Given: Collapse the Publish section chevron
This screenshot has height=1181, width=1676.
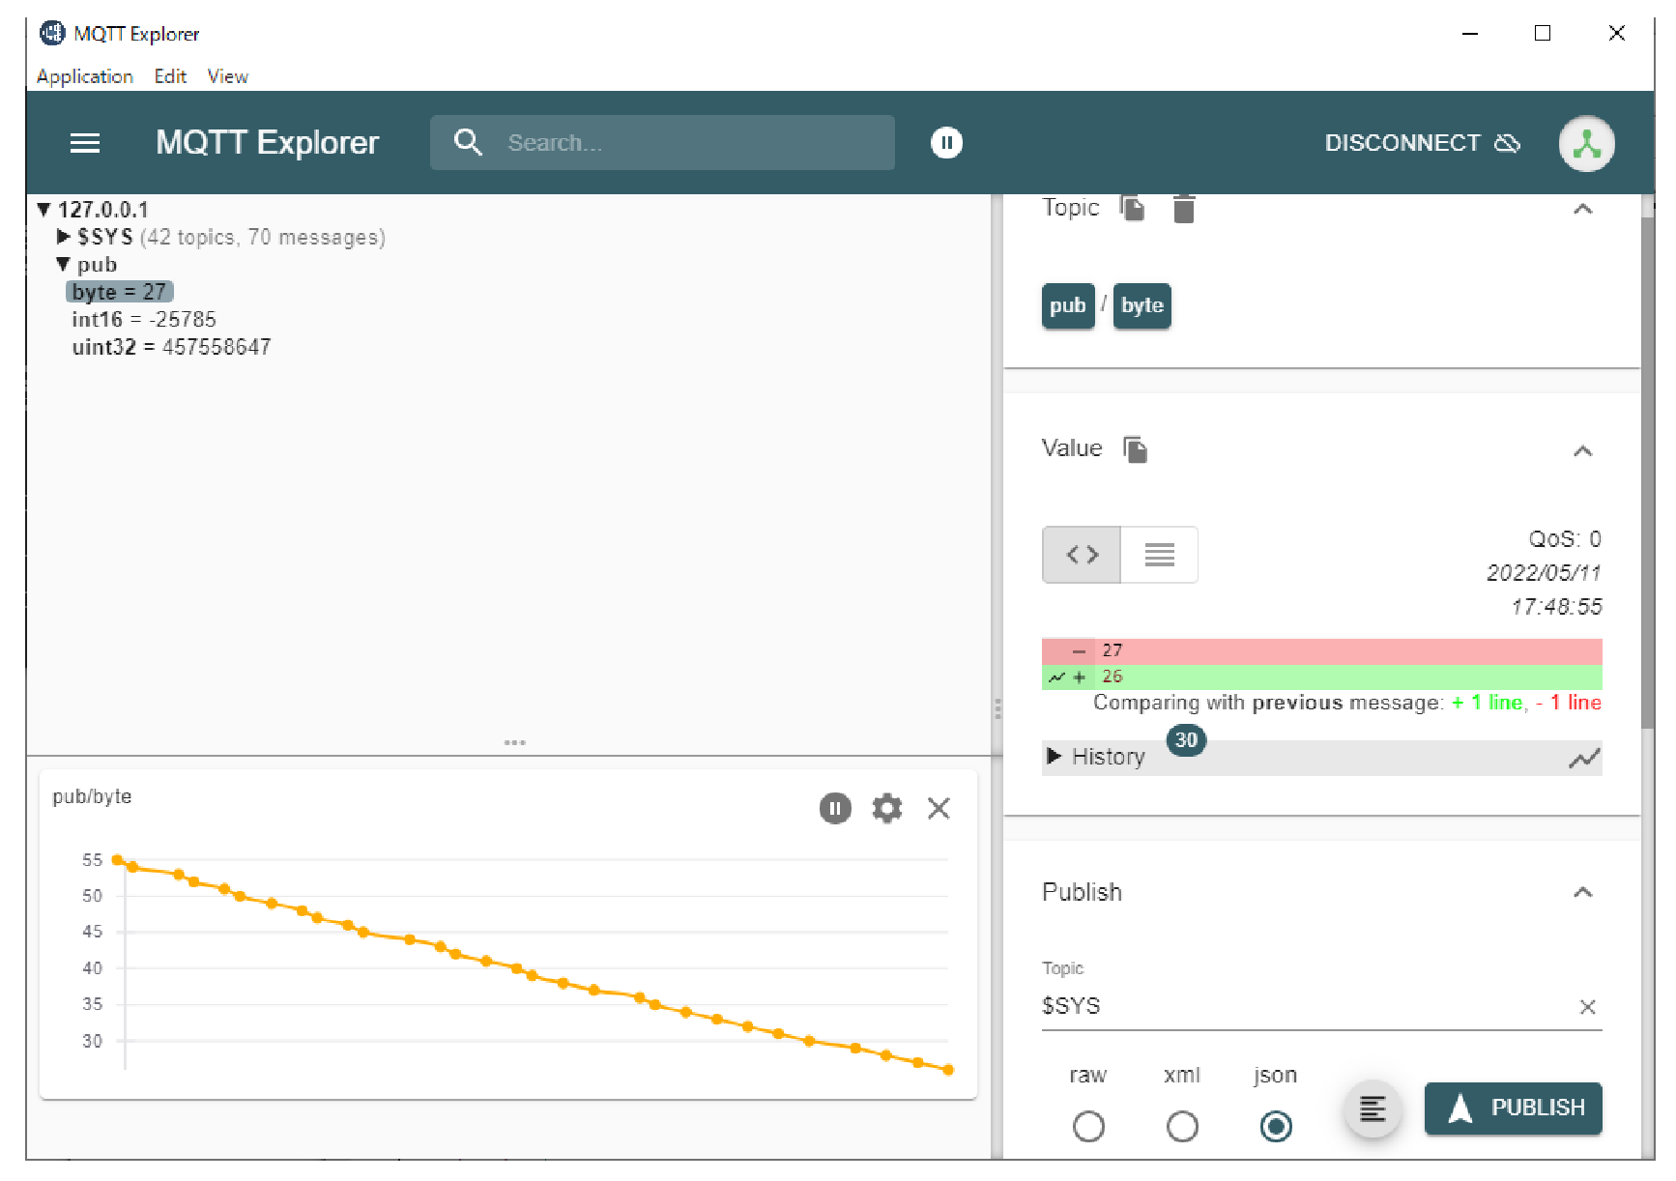Looking at the screenshot, I should coord(1582,892).
